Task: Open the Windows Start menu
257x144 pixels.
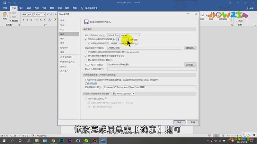Action: pyautogui.click(x=4, y=140)
